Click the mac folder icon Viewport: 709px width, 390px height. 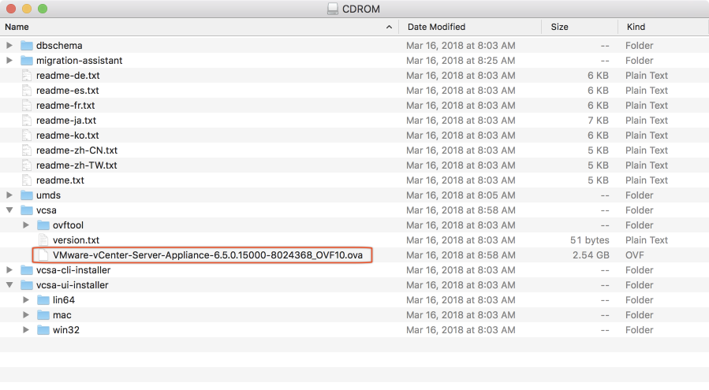tap(43, 315)
